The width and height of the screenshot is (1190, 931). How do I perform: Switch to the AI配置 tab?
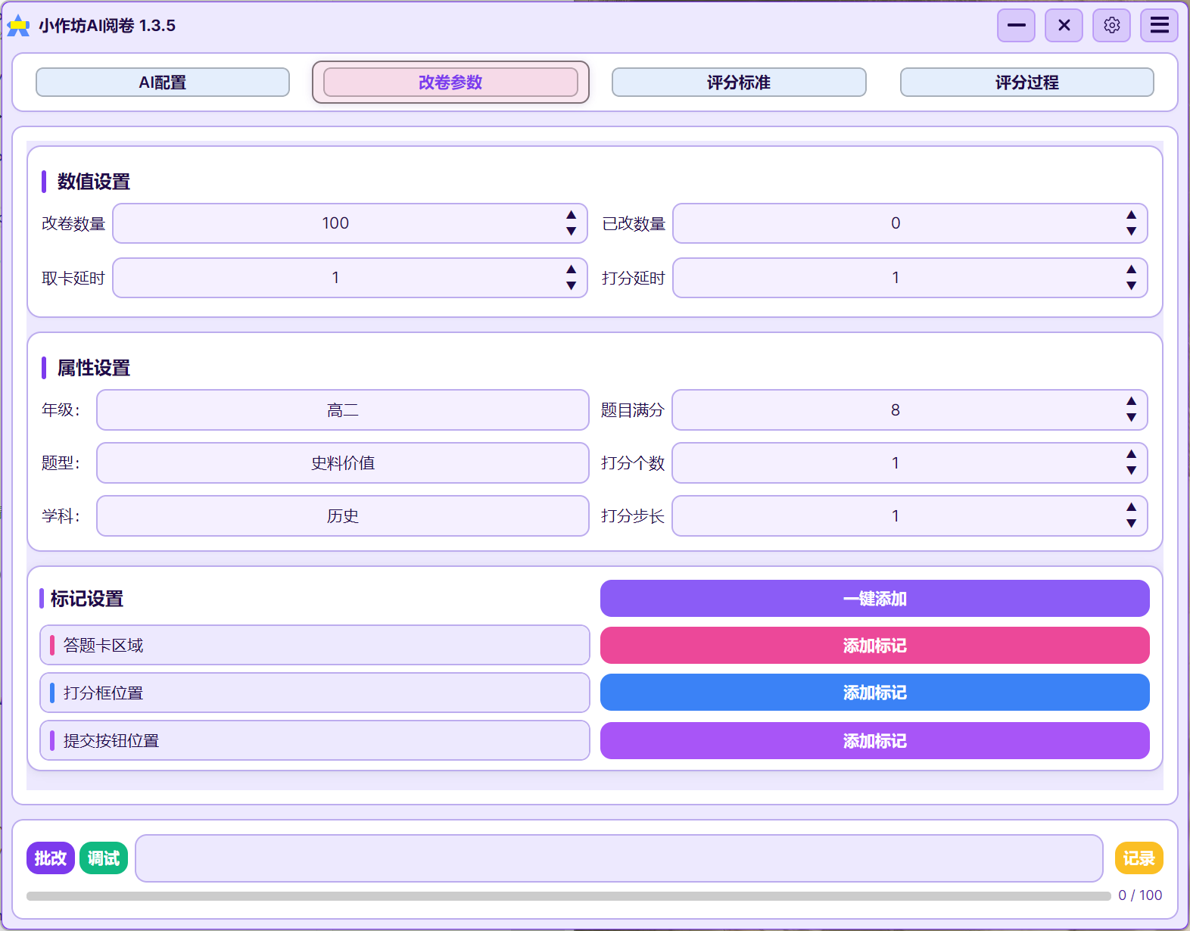163,83
